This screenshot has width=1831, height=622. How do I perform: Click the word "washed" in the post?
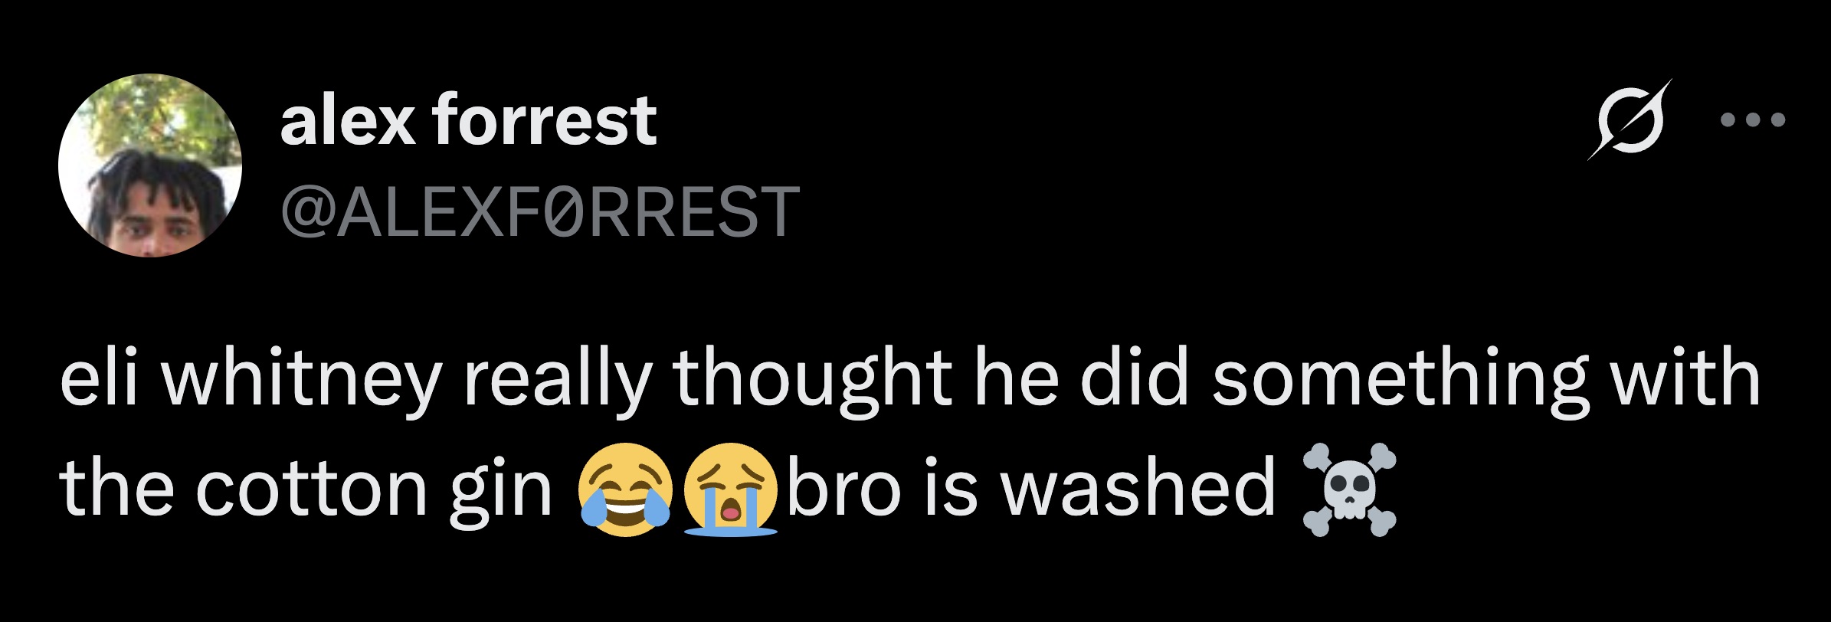pos(1139,489)
